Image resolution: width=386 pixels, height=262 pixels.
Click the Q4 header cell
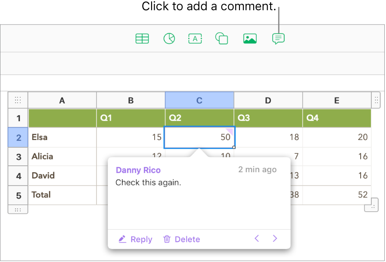point(337,118)
